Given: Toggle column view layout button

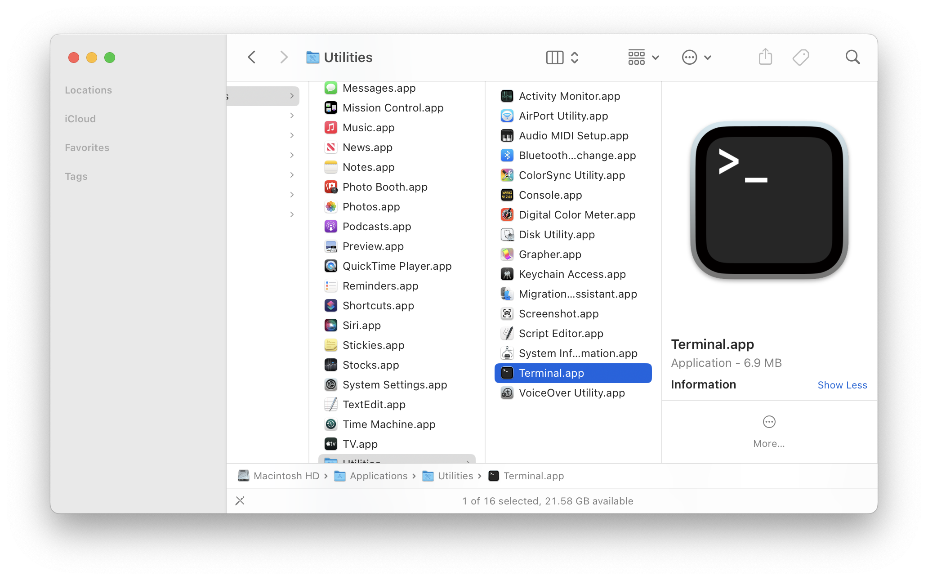Looking at the screenshot, I should (x=554, y=58).
